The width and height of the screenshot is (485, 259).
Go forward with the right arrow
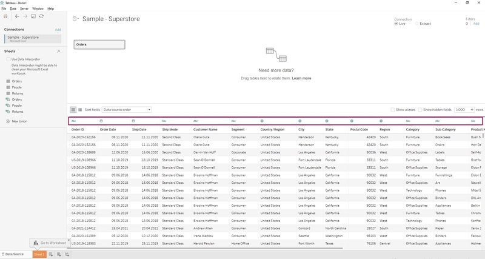(x=25, y=16)
